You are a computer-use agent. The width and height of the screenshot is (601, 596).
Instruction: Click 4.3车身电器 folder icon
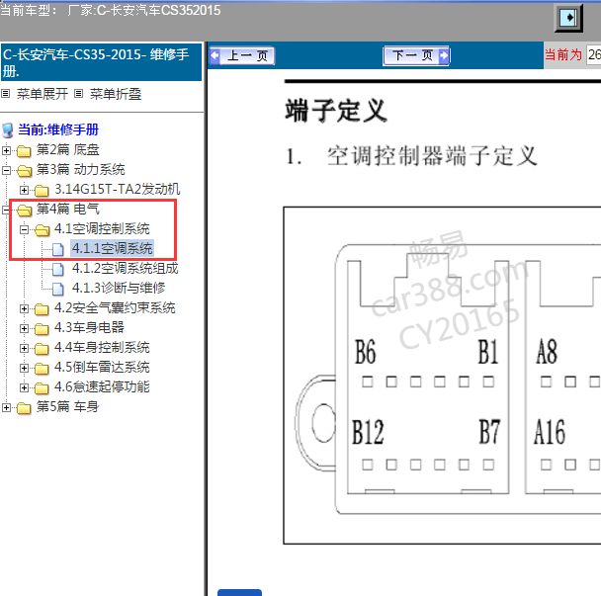[42, 329]
